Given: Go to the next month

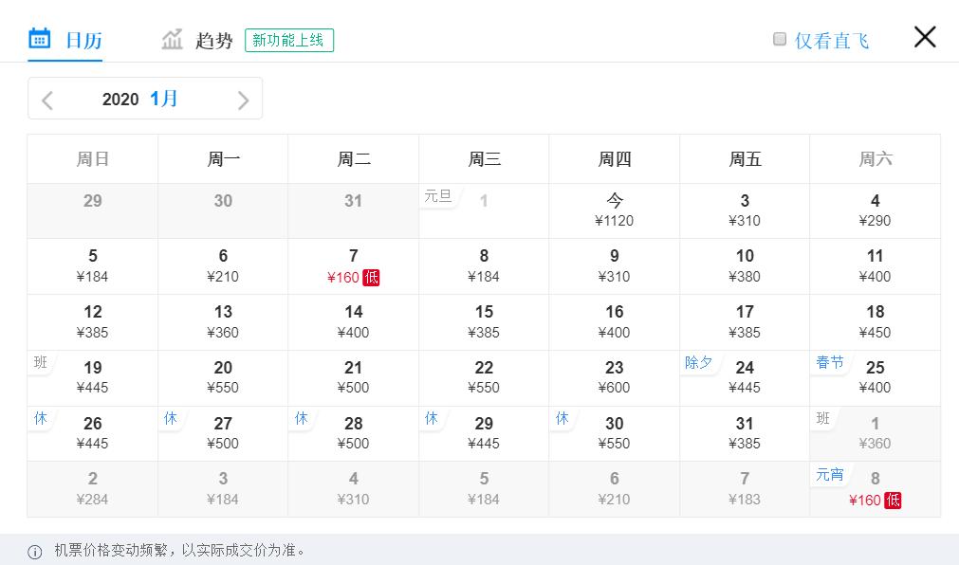Looking at the screenshot, I should point(243,100).
